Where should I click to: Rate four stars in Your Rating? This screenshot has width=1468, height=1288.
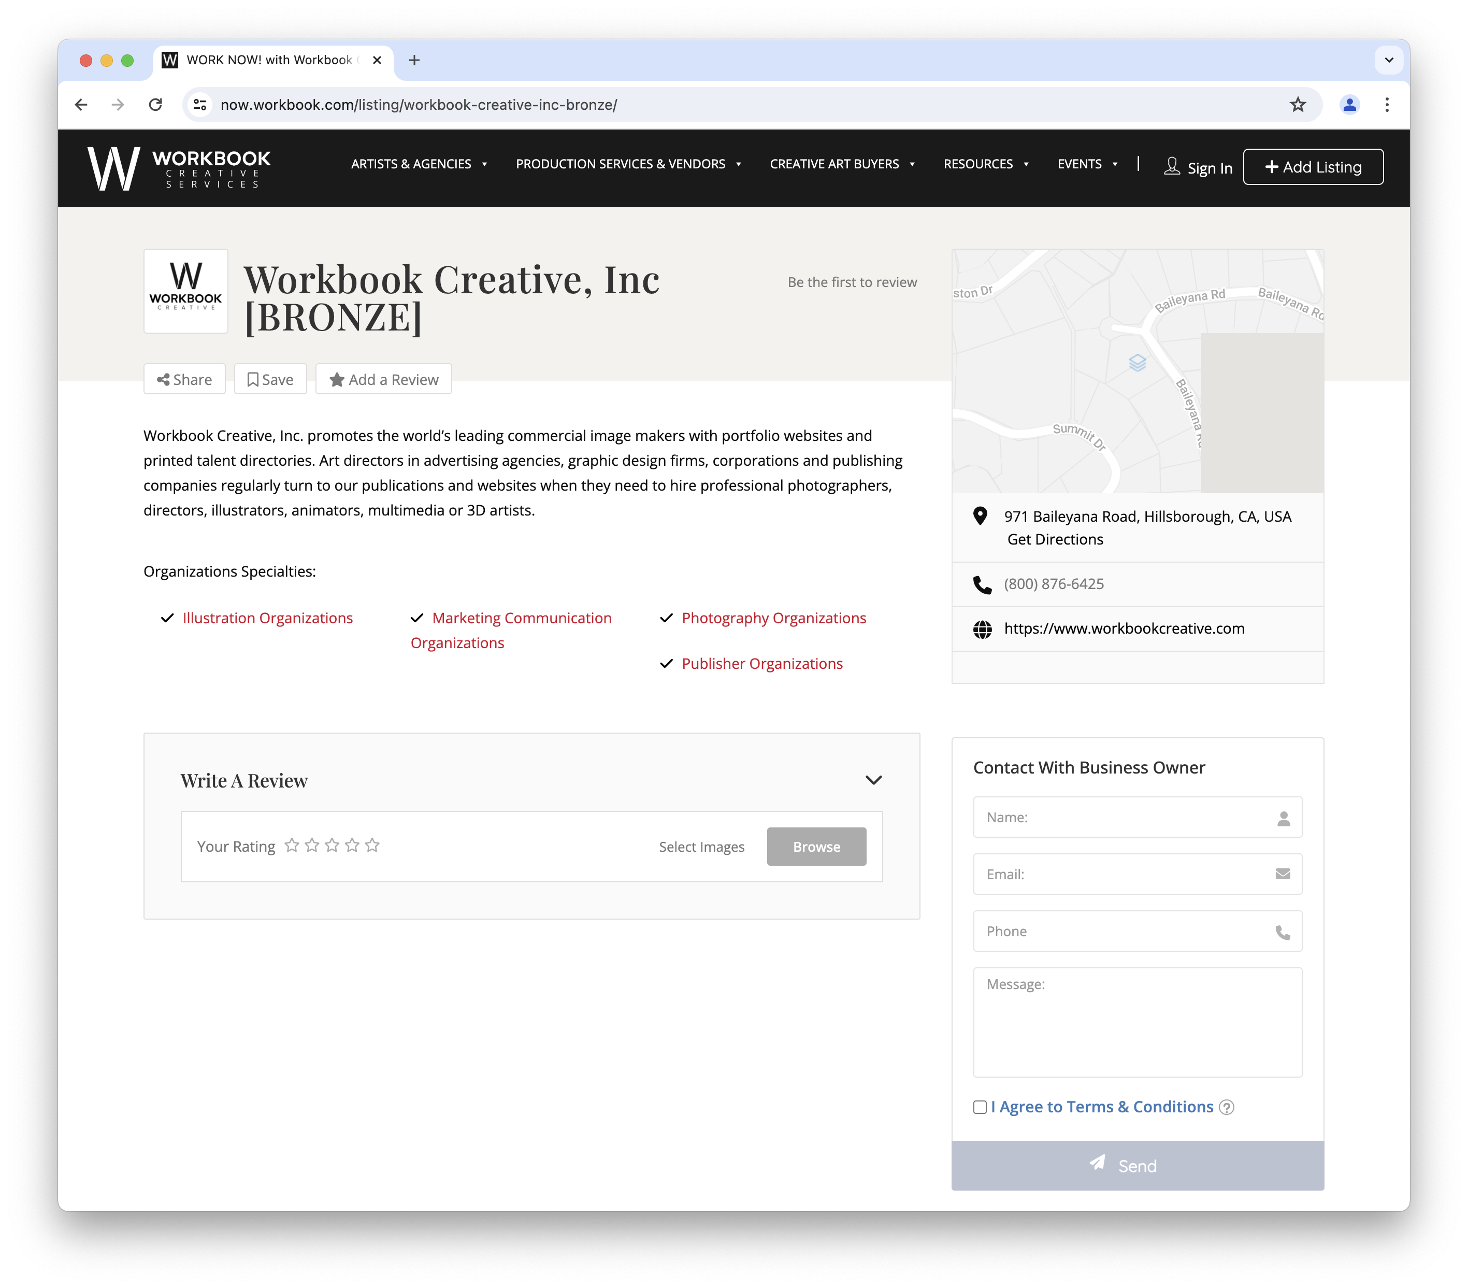tap(352, 846)
